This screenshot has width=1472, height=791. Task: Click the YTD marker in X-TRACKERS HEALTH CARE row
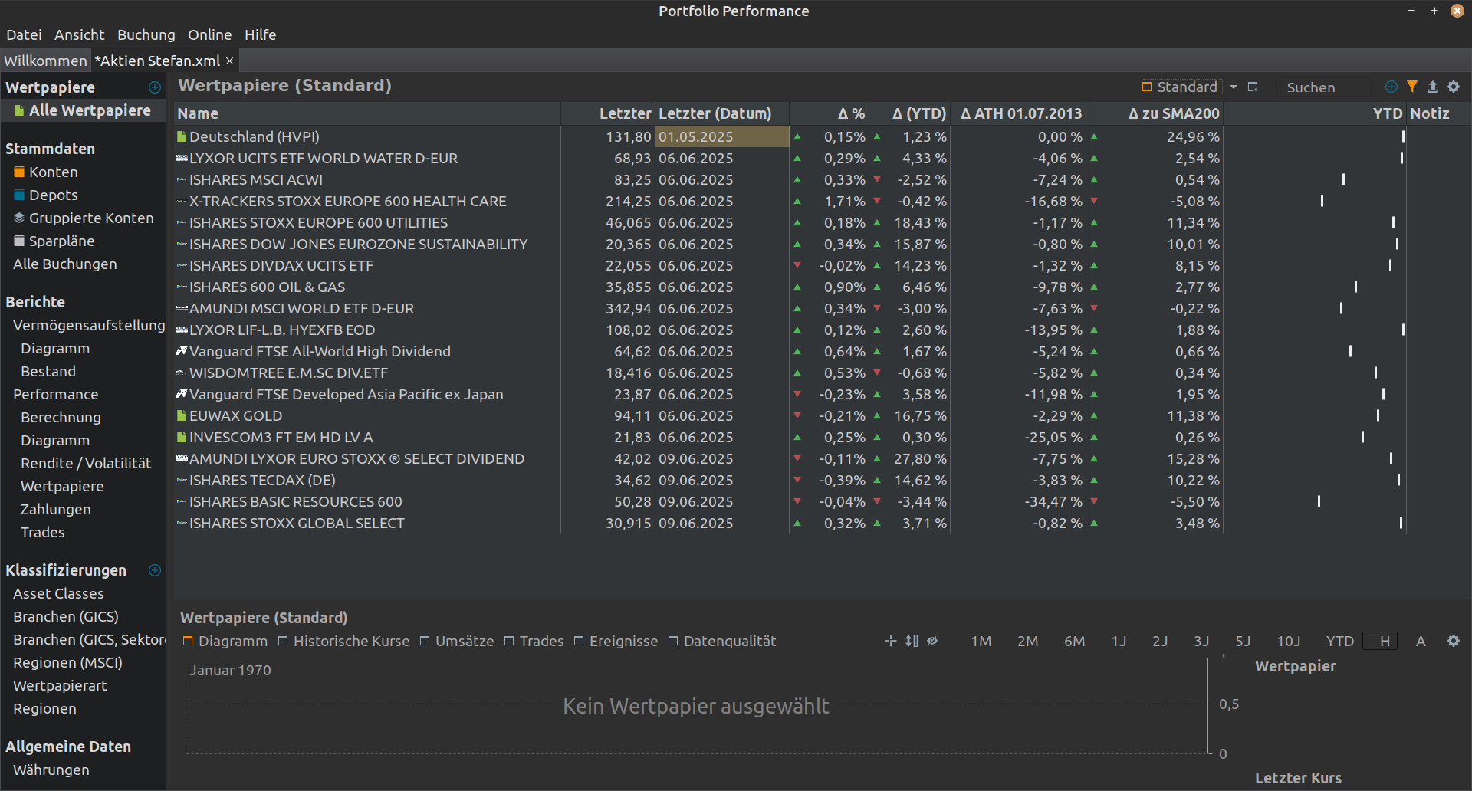pos(1322,201)
